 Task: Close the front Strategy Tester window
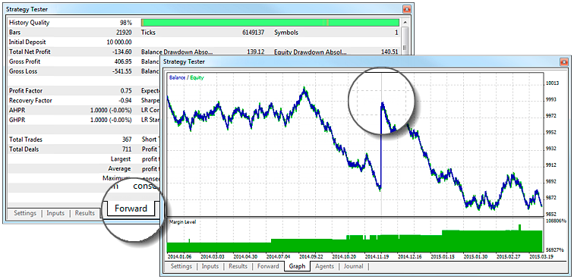point(563,62)
